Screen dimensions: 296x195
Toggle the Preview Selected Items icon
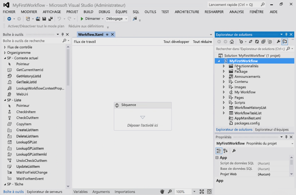pos(285,42)
